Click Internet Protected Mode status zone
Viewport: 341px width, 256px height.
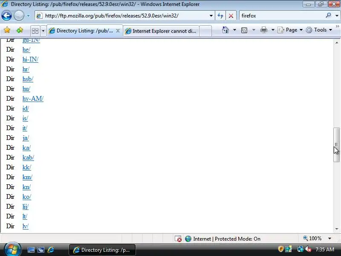pos(223,239)
